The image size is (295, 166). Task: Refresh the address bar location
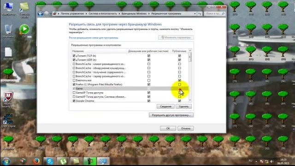200,13
